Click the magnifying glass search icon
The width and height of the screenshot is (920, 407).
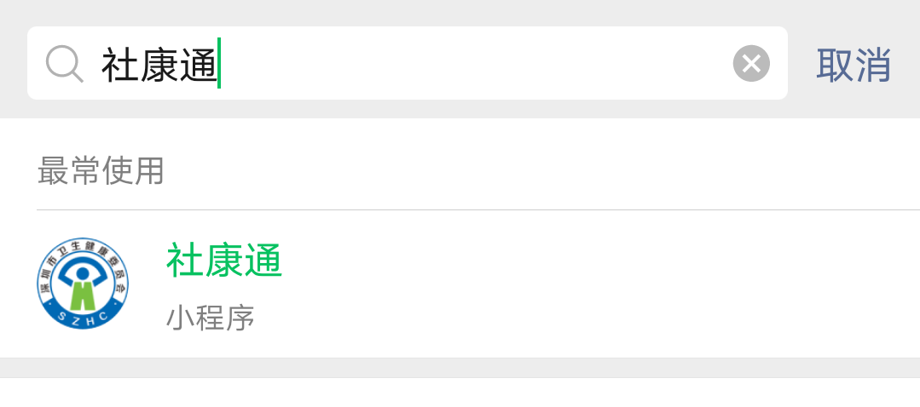coord(64,64)
